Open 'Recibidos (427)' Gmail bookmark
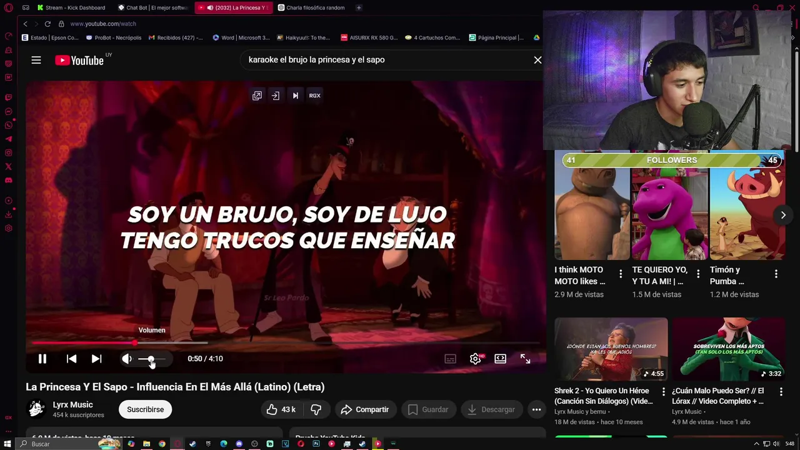Screen dimensions: 800x450 coord(176,37)
